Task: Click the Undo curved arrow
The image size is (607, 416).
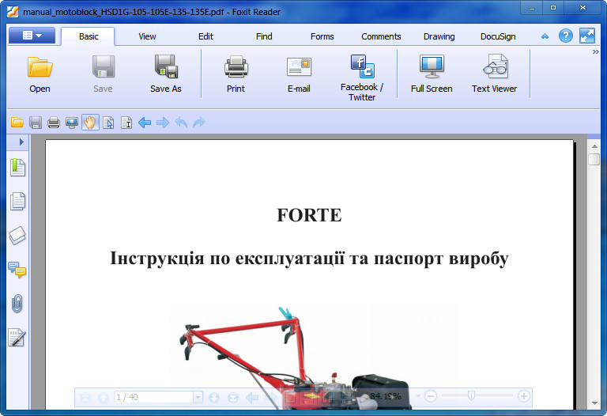Action: pyautogui.click(x=181, y=123)
